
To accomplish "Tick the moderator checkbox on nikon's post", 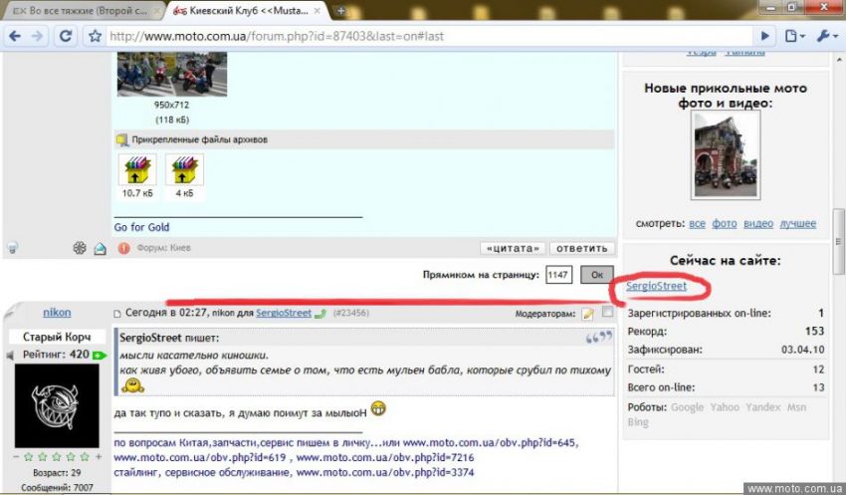I will [607, 313].
